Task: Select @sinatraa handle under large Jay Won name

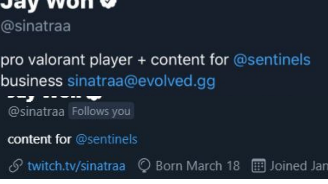Action: click(36, 26)
